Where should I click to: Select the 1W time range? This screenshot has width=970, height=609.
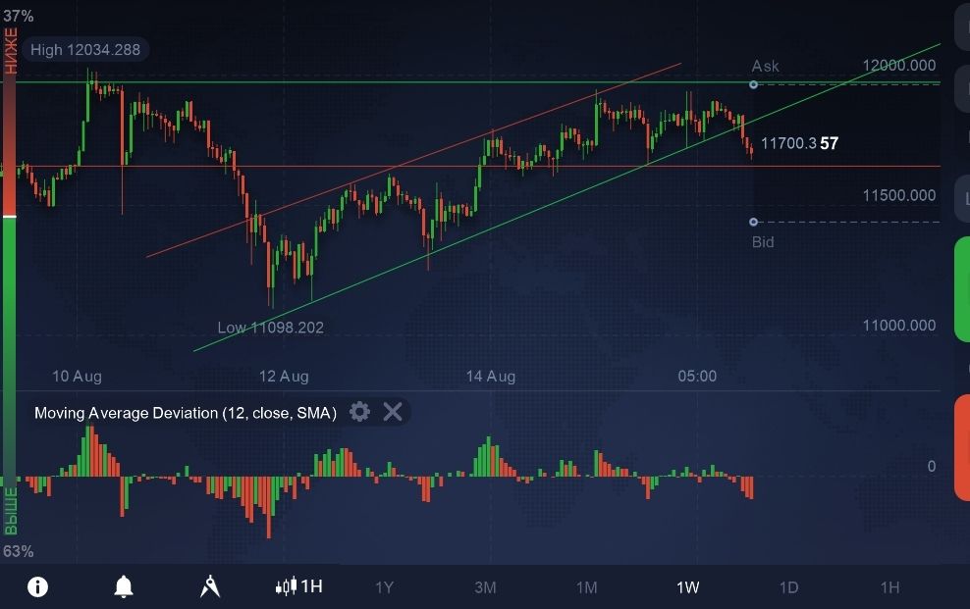click(688, 587)
